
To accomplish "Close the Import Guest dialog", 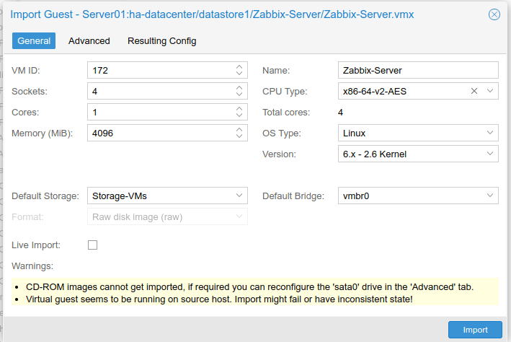I will pos(494,14).
